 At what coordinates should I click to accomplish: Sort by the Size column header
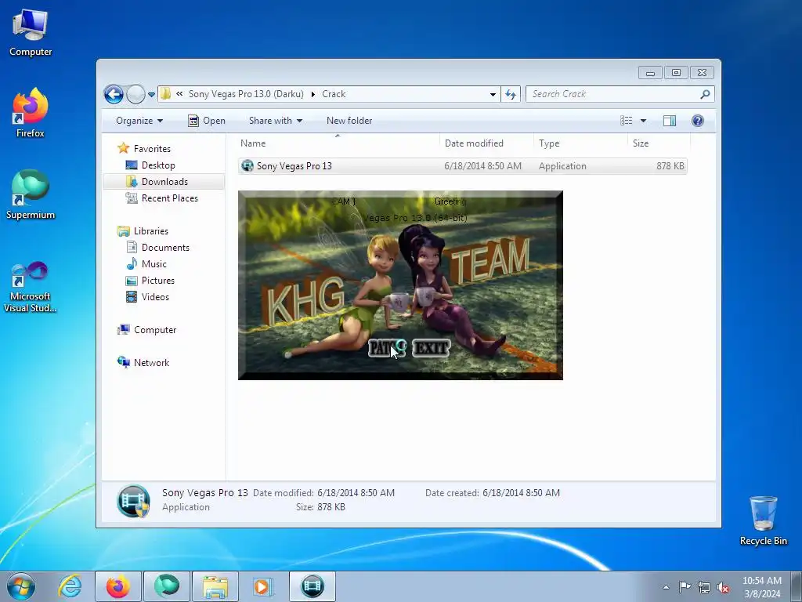pos(659,143)
